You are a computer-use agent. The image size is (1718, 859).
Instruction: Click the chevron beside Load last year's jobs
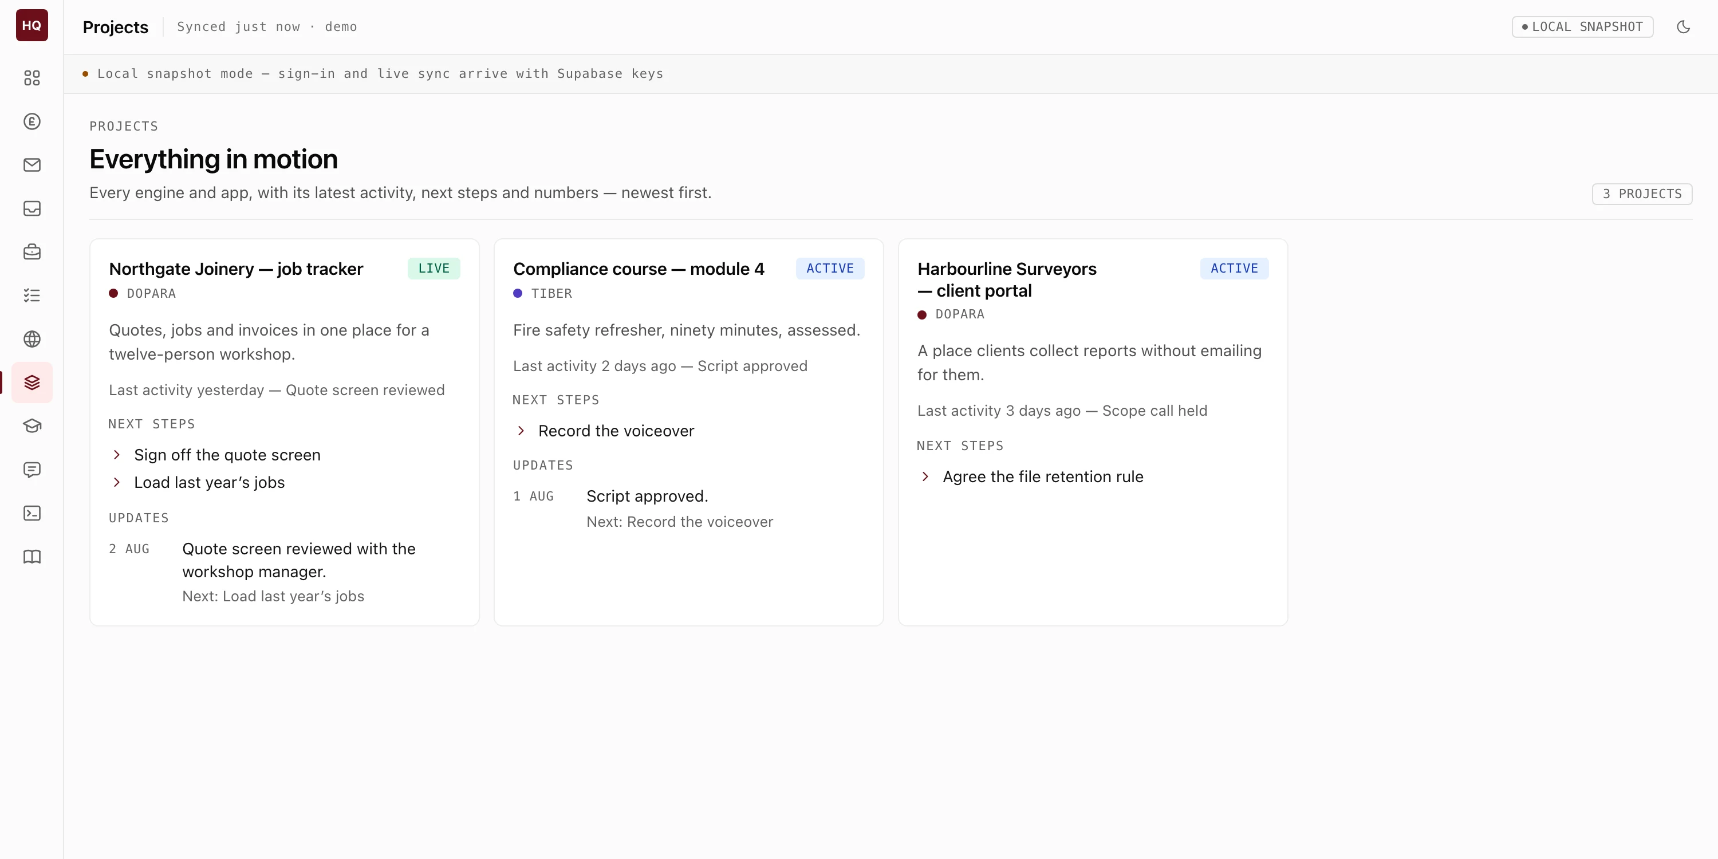[117, 482]
